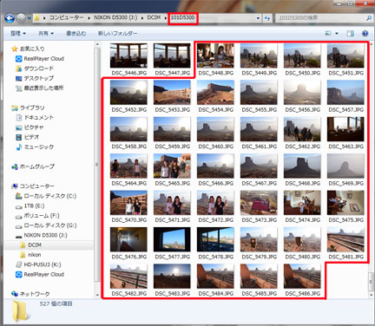
Task: Click NIKON D5300 (J:) in the address path
Action: click(x=115, y=17)
